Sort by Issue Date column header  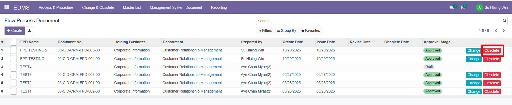[326, 42]
